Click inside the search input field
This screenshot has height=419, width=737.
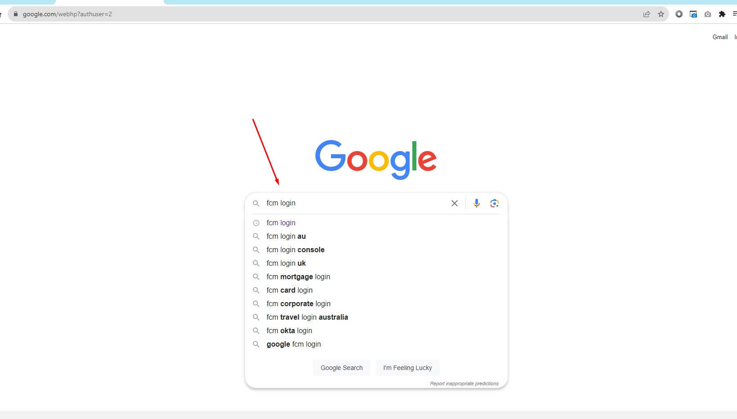[355, 203]
